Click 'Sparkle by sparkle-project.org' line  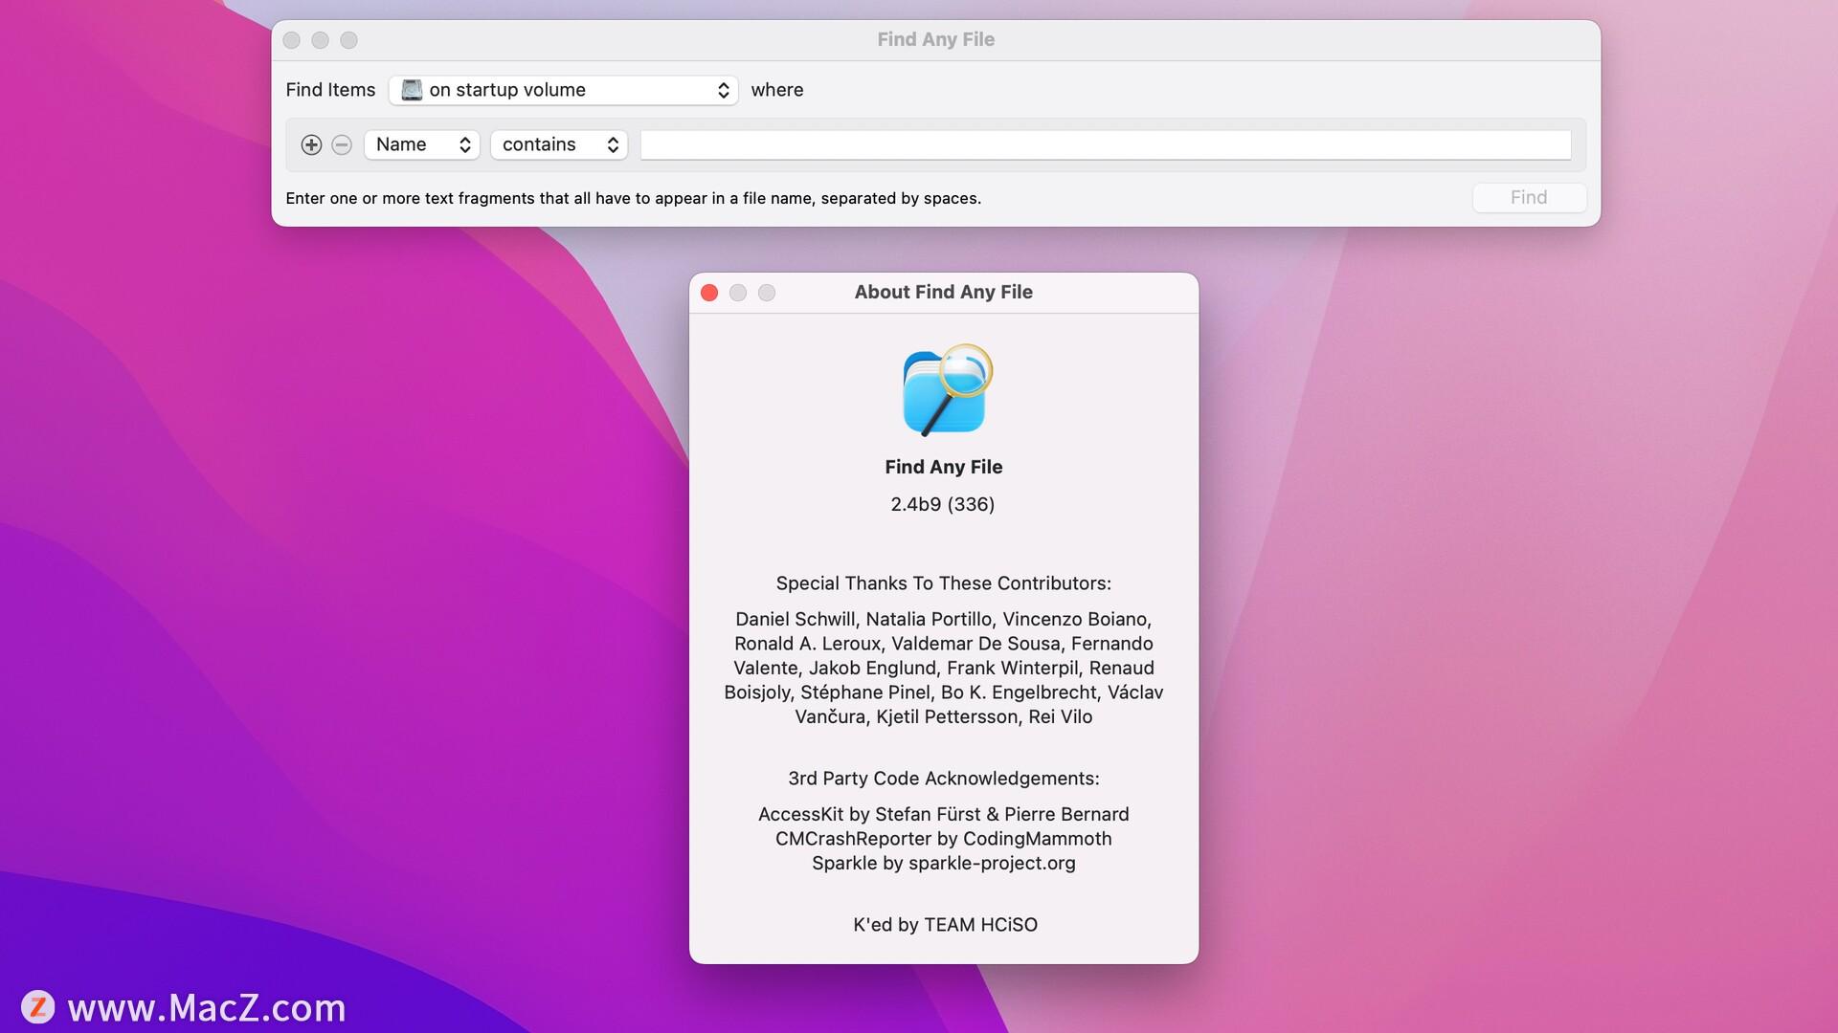point(944,863)
